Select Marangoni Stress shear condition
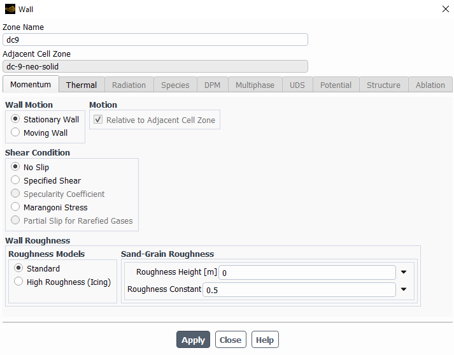 click(x=16, y=207)
